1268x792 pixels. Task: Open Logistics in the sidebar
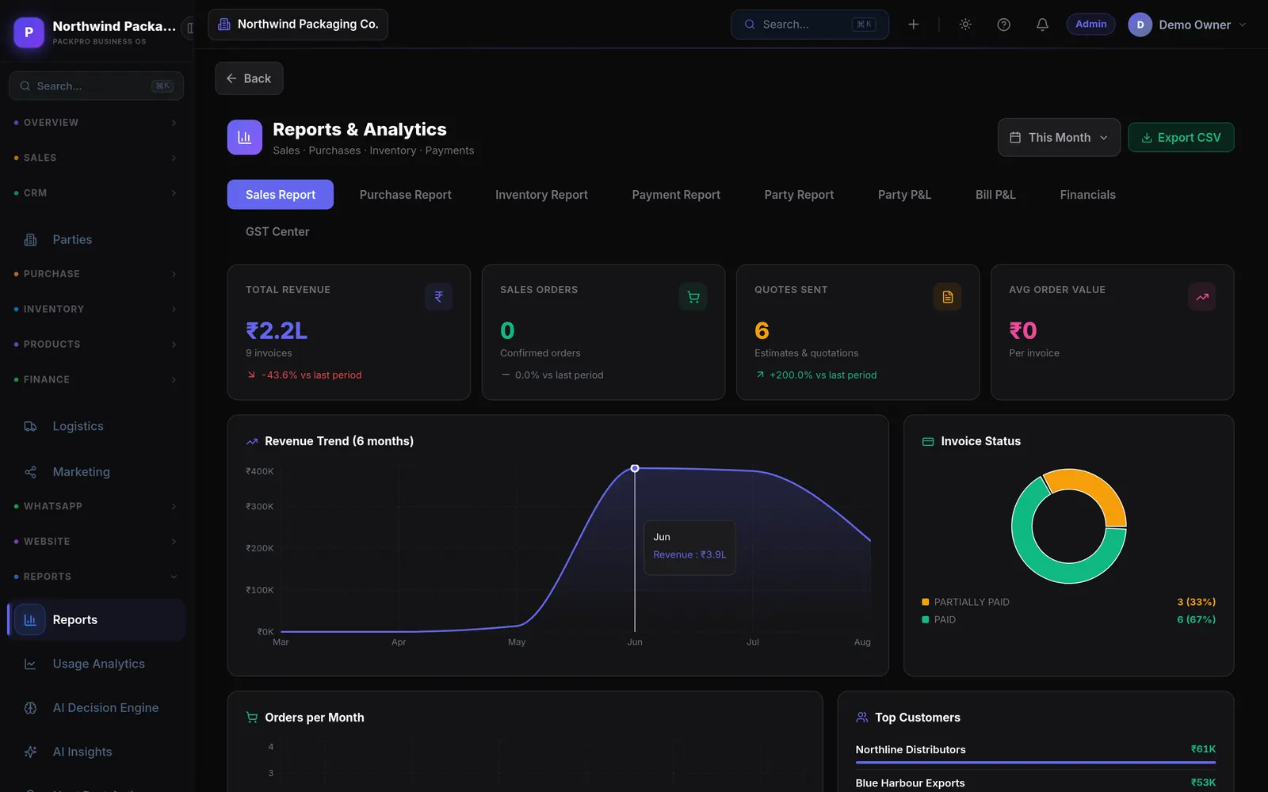(97, 426)
